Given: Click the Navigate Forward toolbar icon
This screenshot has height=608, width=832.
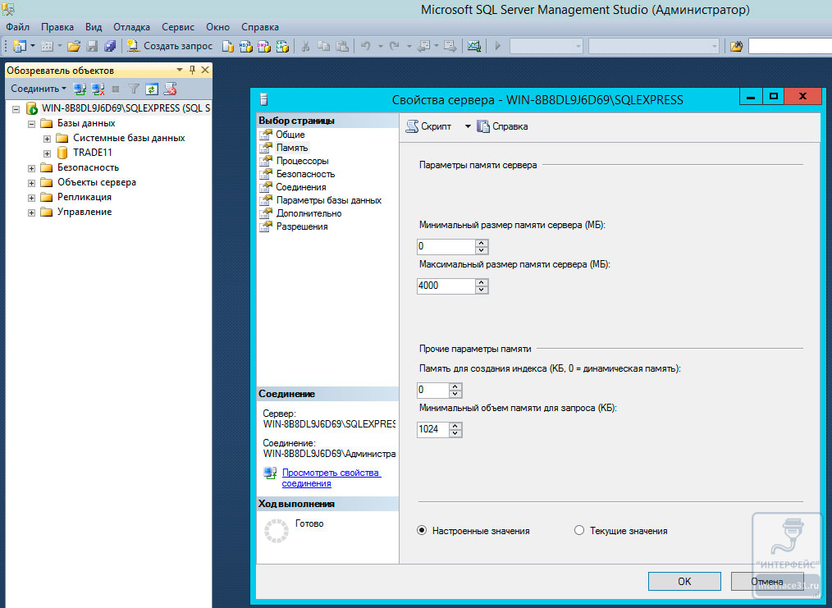Looking at the screenshot, I should pos(450,46).
